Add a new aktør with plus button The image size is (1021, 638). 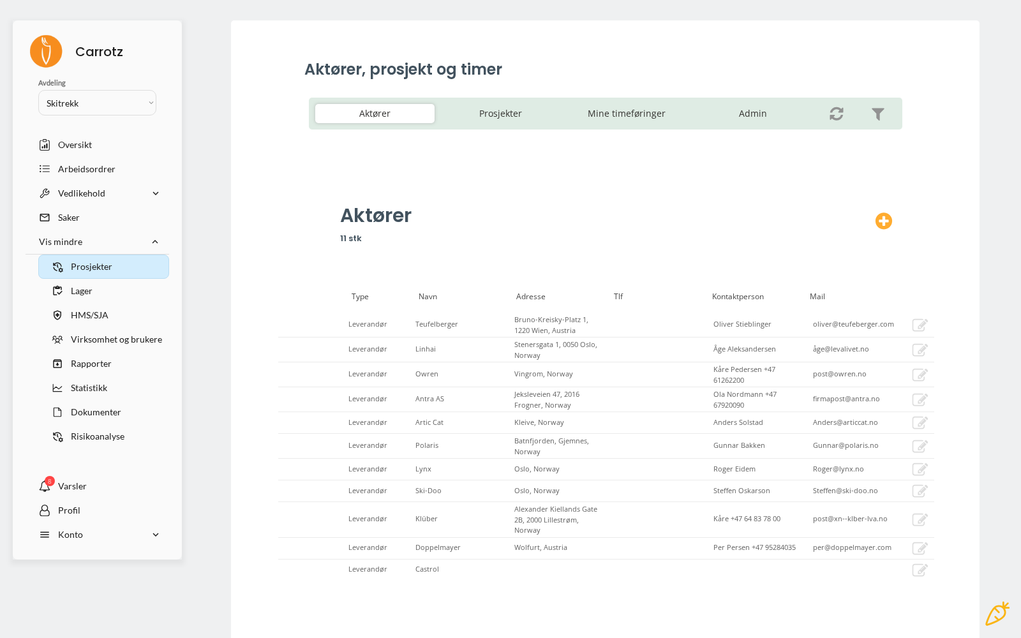click(884, 221)
